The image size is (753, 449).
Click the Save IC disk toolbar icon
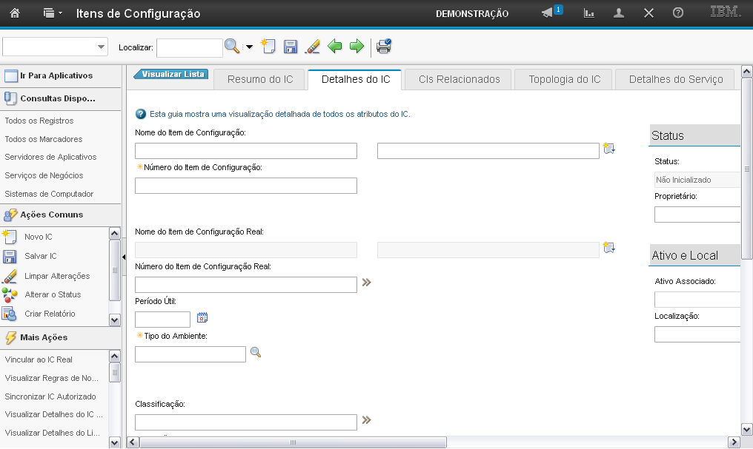[291, 47]
